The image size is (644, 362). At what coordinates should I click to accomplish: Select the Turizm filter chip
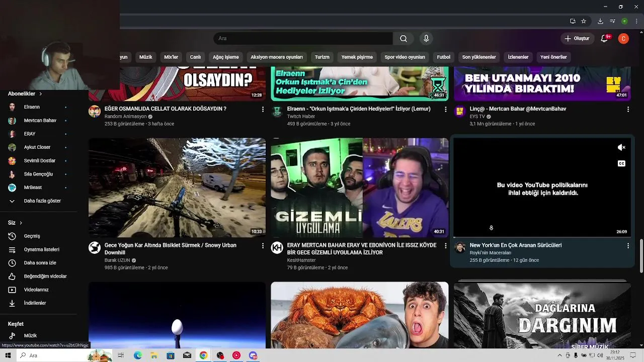pyautogui.click(x=322, y=57)
